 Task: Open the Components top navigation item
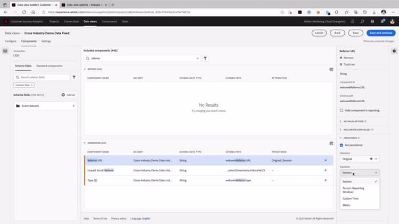coord(109,21)
